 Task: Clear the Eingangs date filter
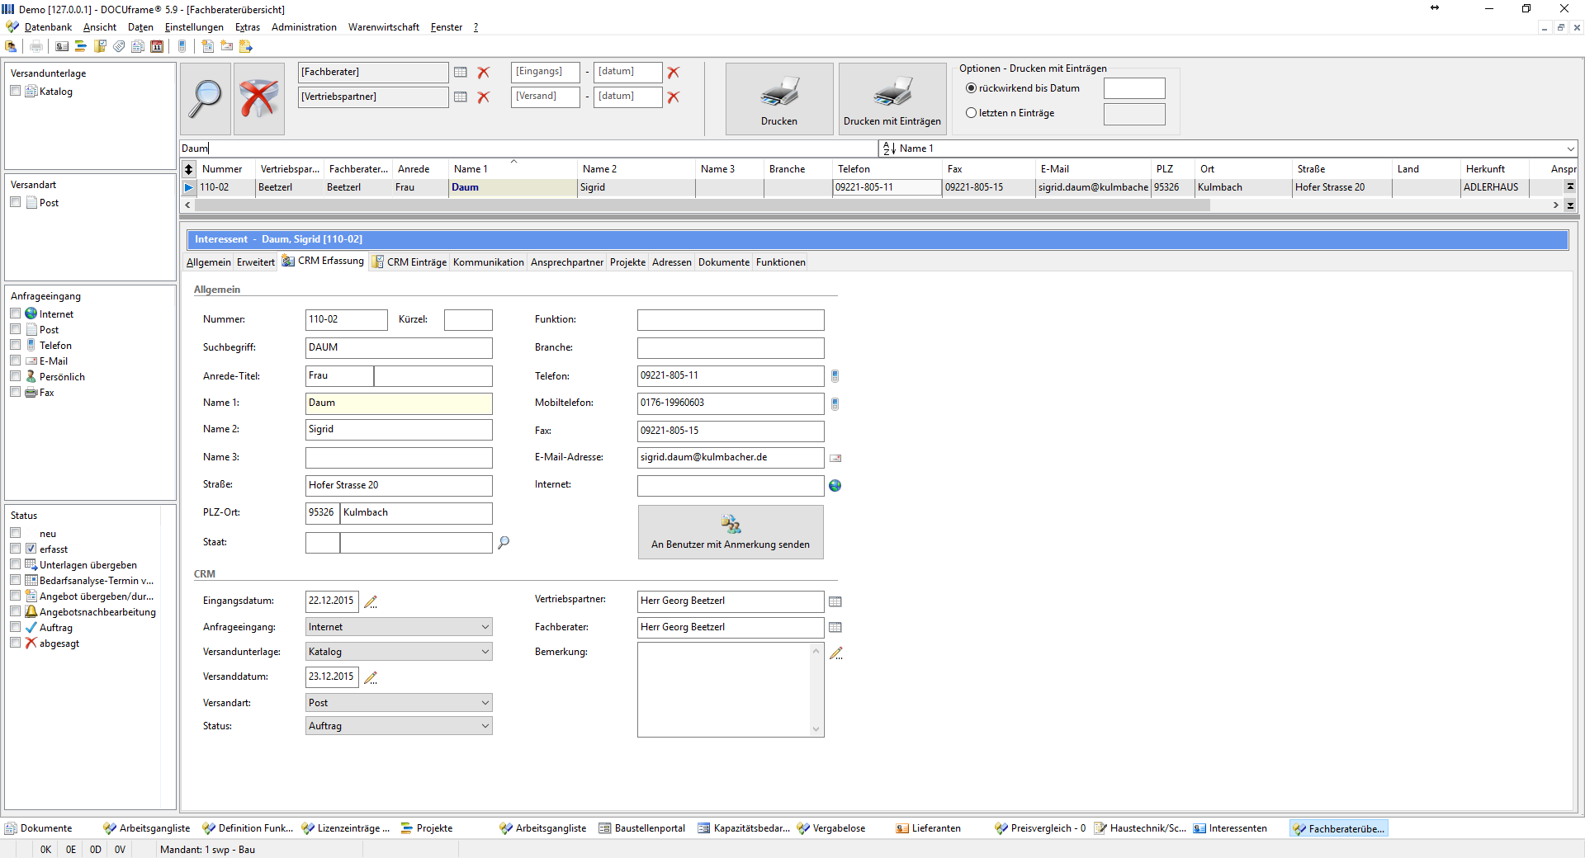[x=674, y=73]
